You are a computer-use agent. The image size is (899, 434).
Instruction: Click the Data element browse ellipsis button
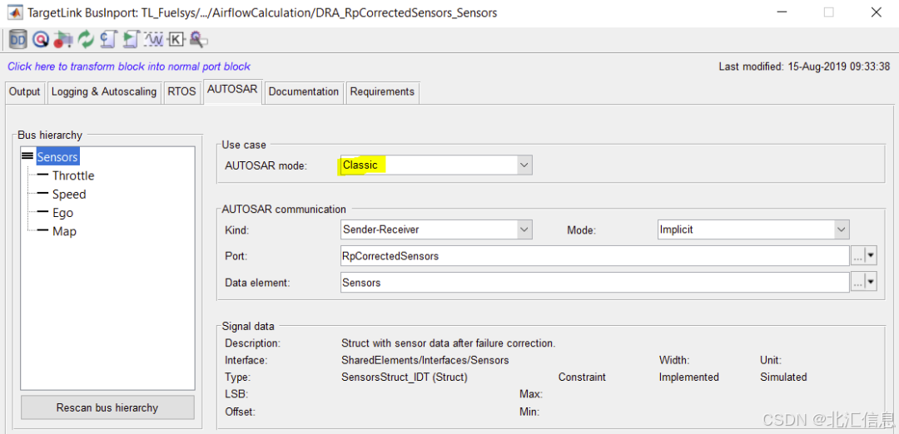pyautogui.click(x=857, y=283)
